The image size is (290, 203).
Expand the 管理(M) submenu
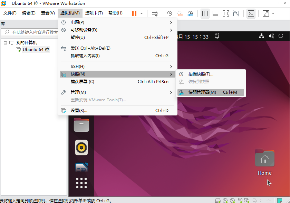tap(117, 92)
